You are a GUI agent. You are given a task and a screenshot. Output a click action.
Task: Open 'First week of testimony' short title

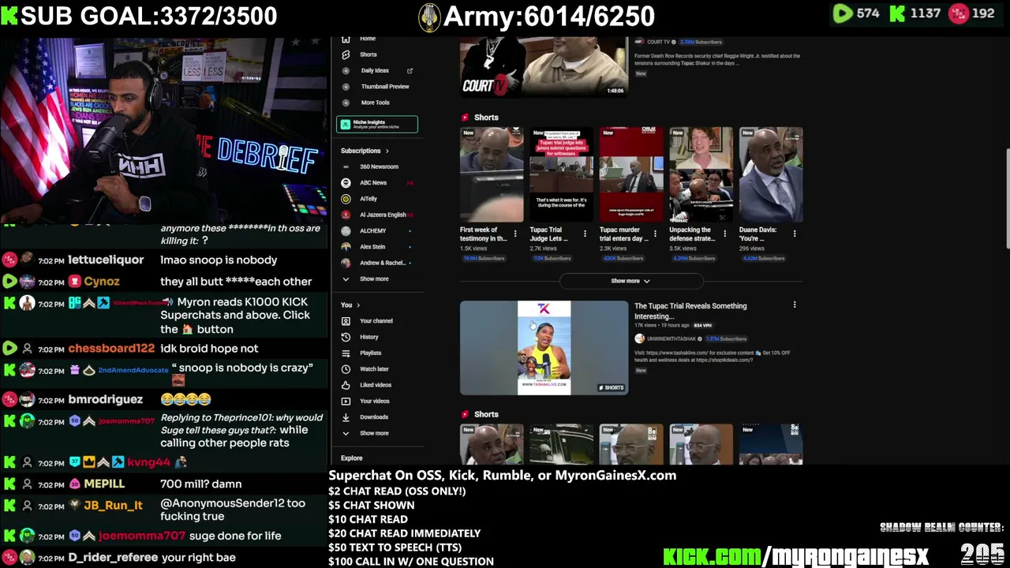(484, 234)
